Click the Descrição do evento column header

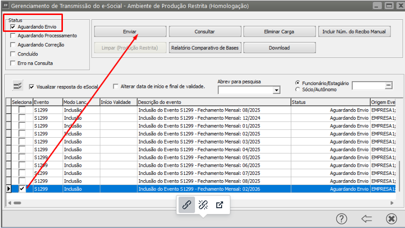tap(213, 102)
